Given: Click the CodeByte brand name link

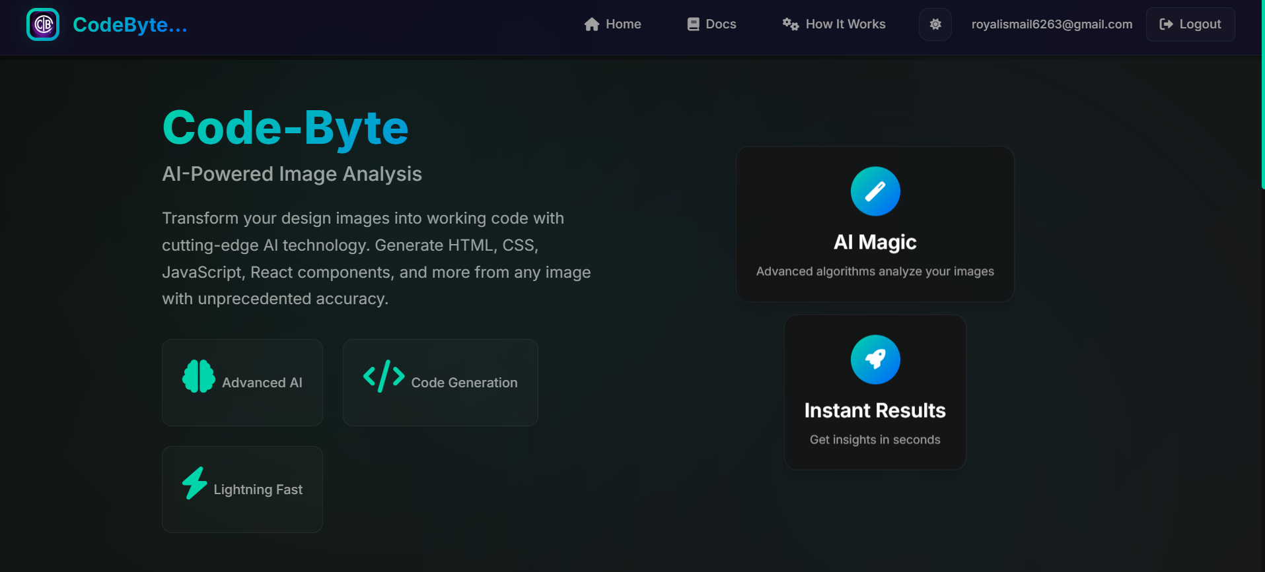Looking at the screenshot, I should click(129, 24).
